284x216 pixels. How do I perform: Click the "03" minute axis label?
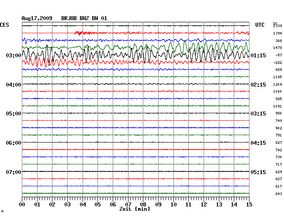point(67,205)
